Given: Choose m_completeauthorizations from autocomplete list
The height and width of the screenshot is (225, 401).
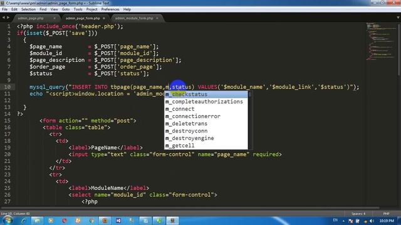Looking at the screenshot, I should (206, 101).
